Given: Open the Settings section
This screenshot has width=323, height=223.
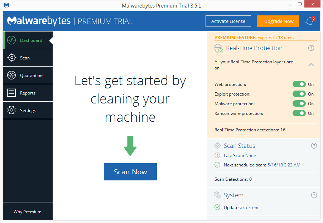Looking at the screenshot, I should pos(28,110).
